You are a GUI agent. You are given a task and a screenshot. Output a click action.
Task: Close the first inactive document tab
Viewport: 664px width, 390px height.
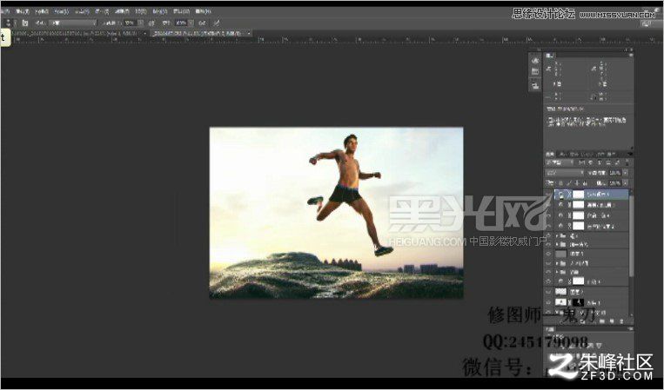coord(144,33)
